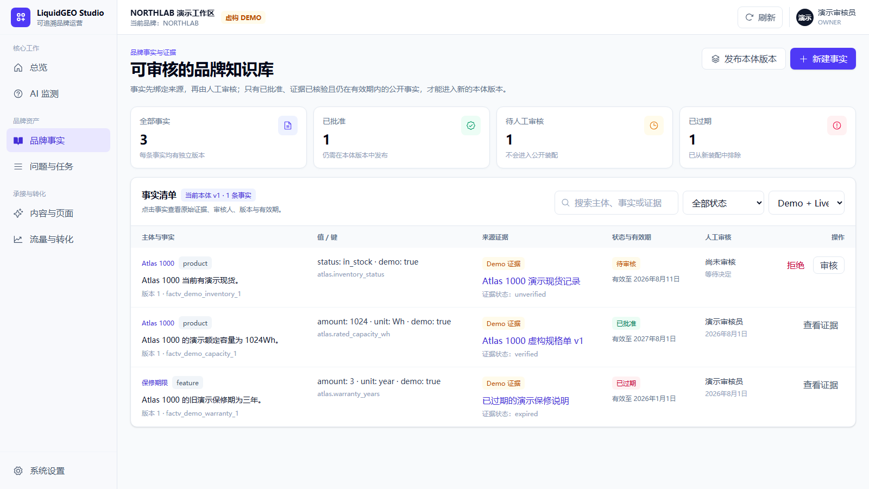
Task: Click the text 'Atlas 1000 当前有演示现货。'
Action: (191, 280)
